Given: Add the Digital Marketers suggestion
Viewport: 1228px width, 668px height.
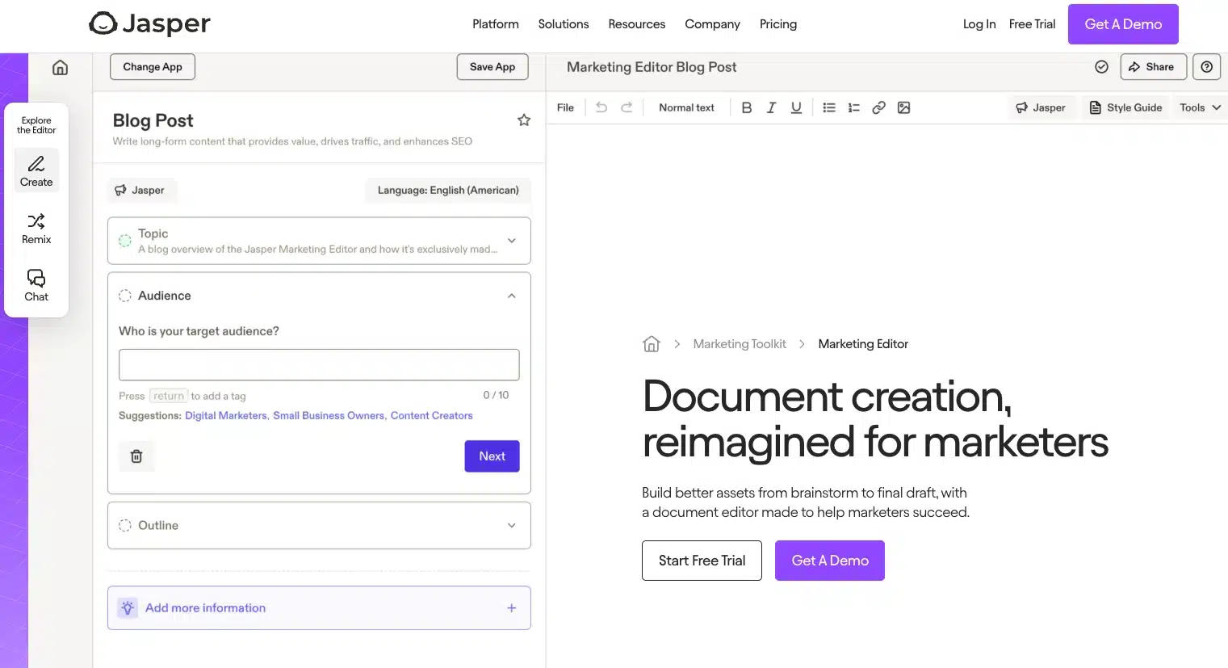Looking at the screenshot, I should click(x=225, y=416).
